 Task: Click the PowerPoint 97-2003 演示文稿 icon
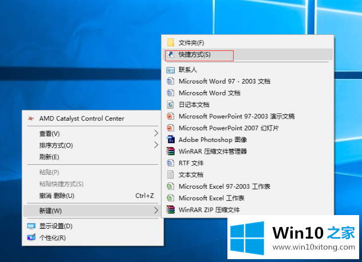(x=170, y=116)
